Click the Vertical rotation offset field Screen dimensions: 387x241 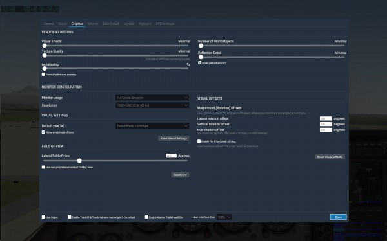pyautogui.click(x=326, y=124)
